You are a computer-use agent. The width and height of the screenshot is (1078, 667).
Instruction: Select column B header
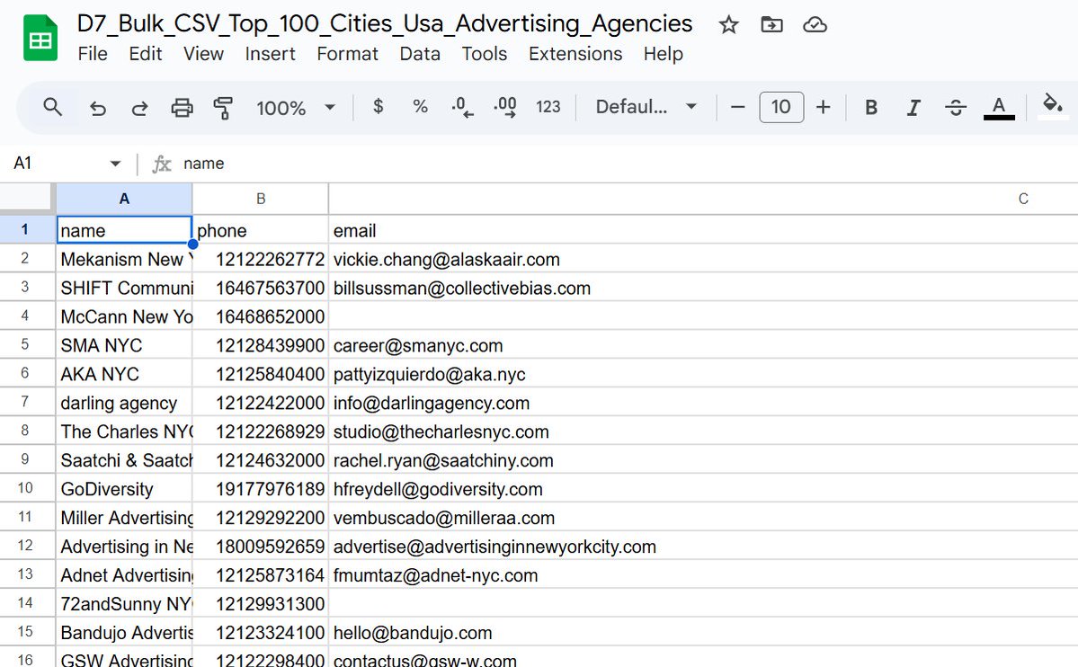(261, 199)
